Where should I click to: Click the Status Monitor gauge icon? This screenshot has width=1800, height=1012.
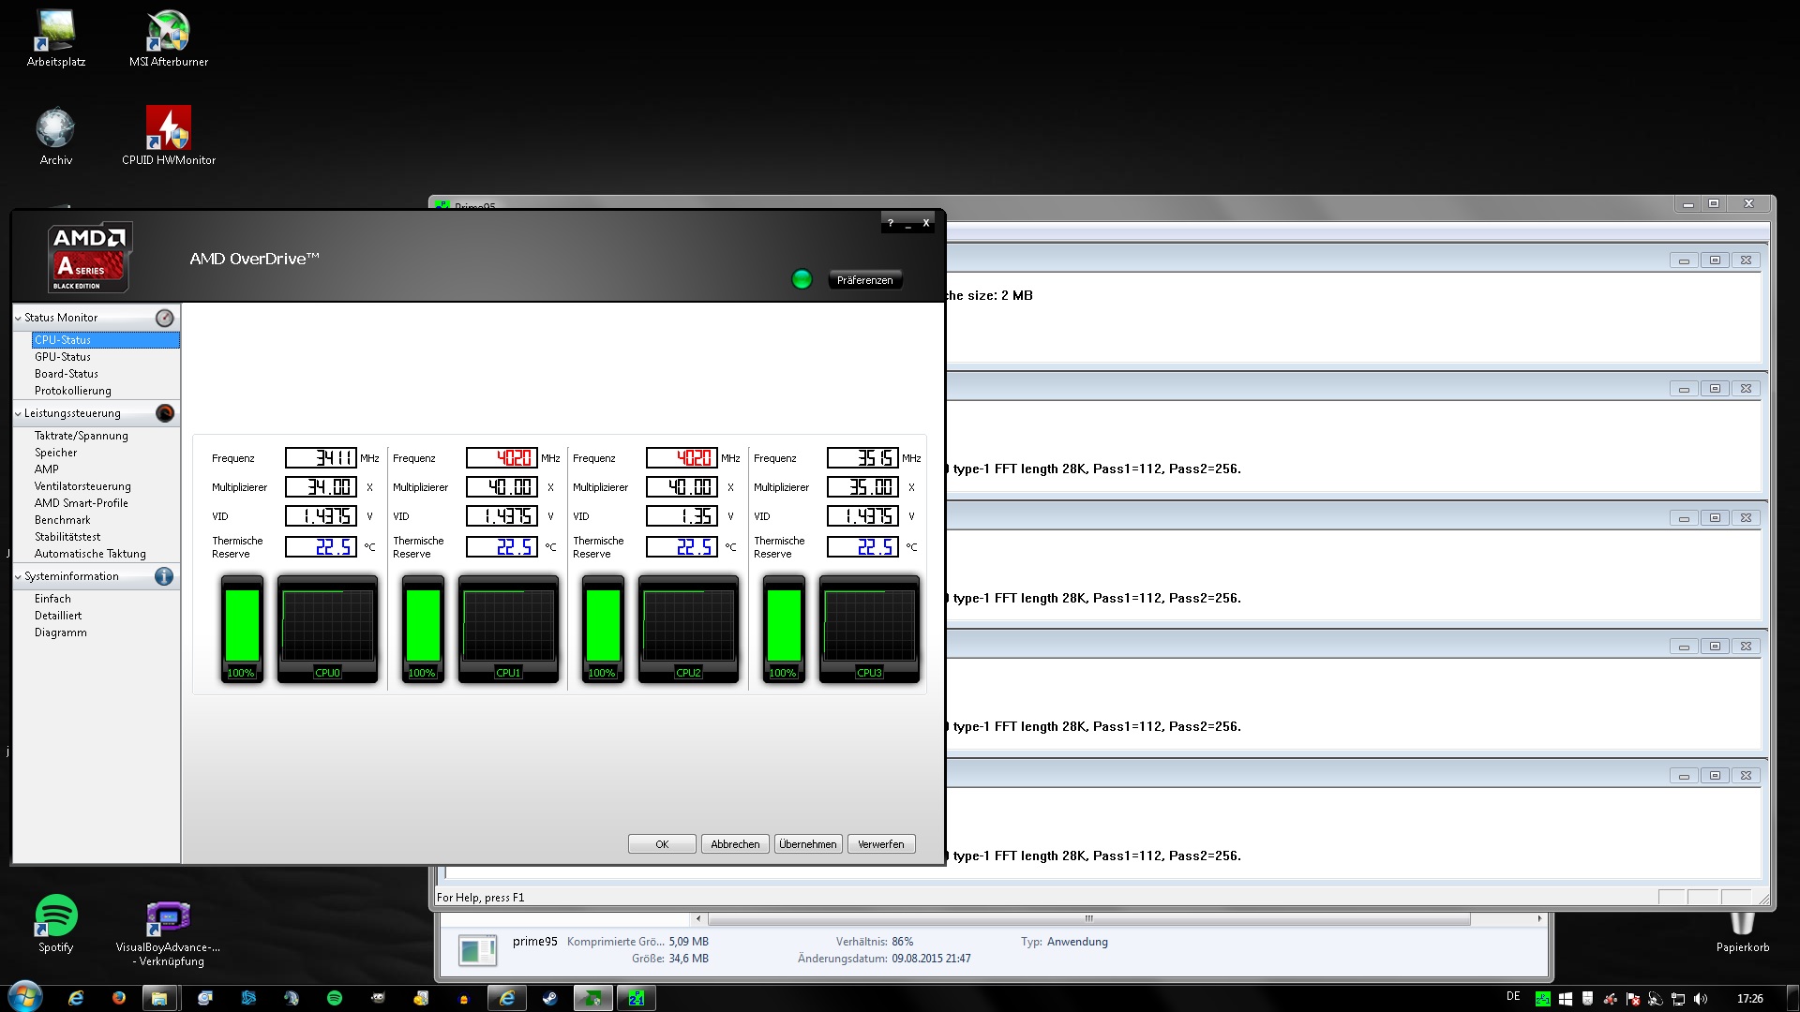(x=164, y=318)
